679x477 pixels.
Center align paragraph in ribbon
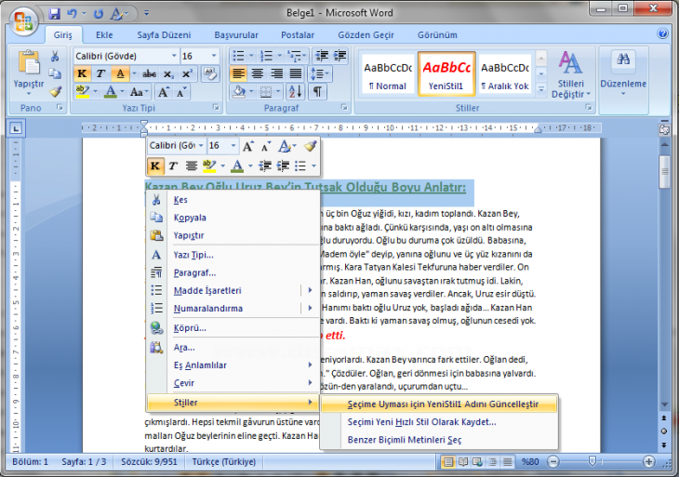point(258,74)
